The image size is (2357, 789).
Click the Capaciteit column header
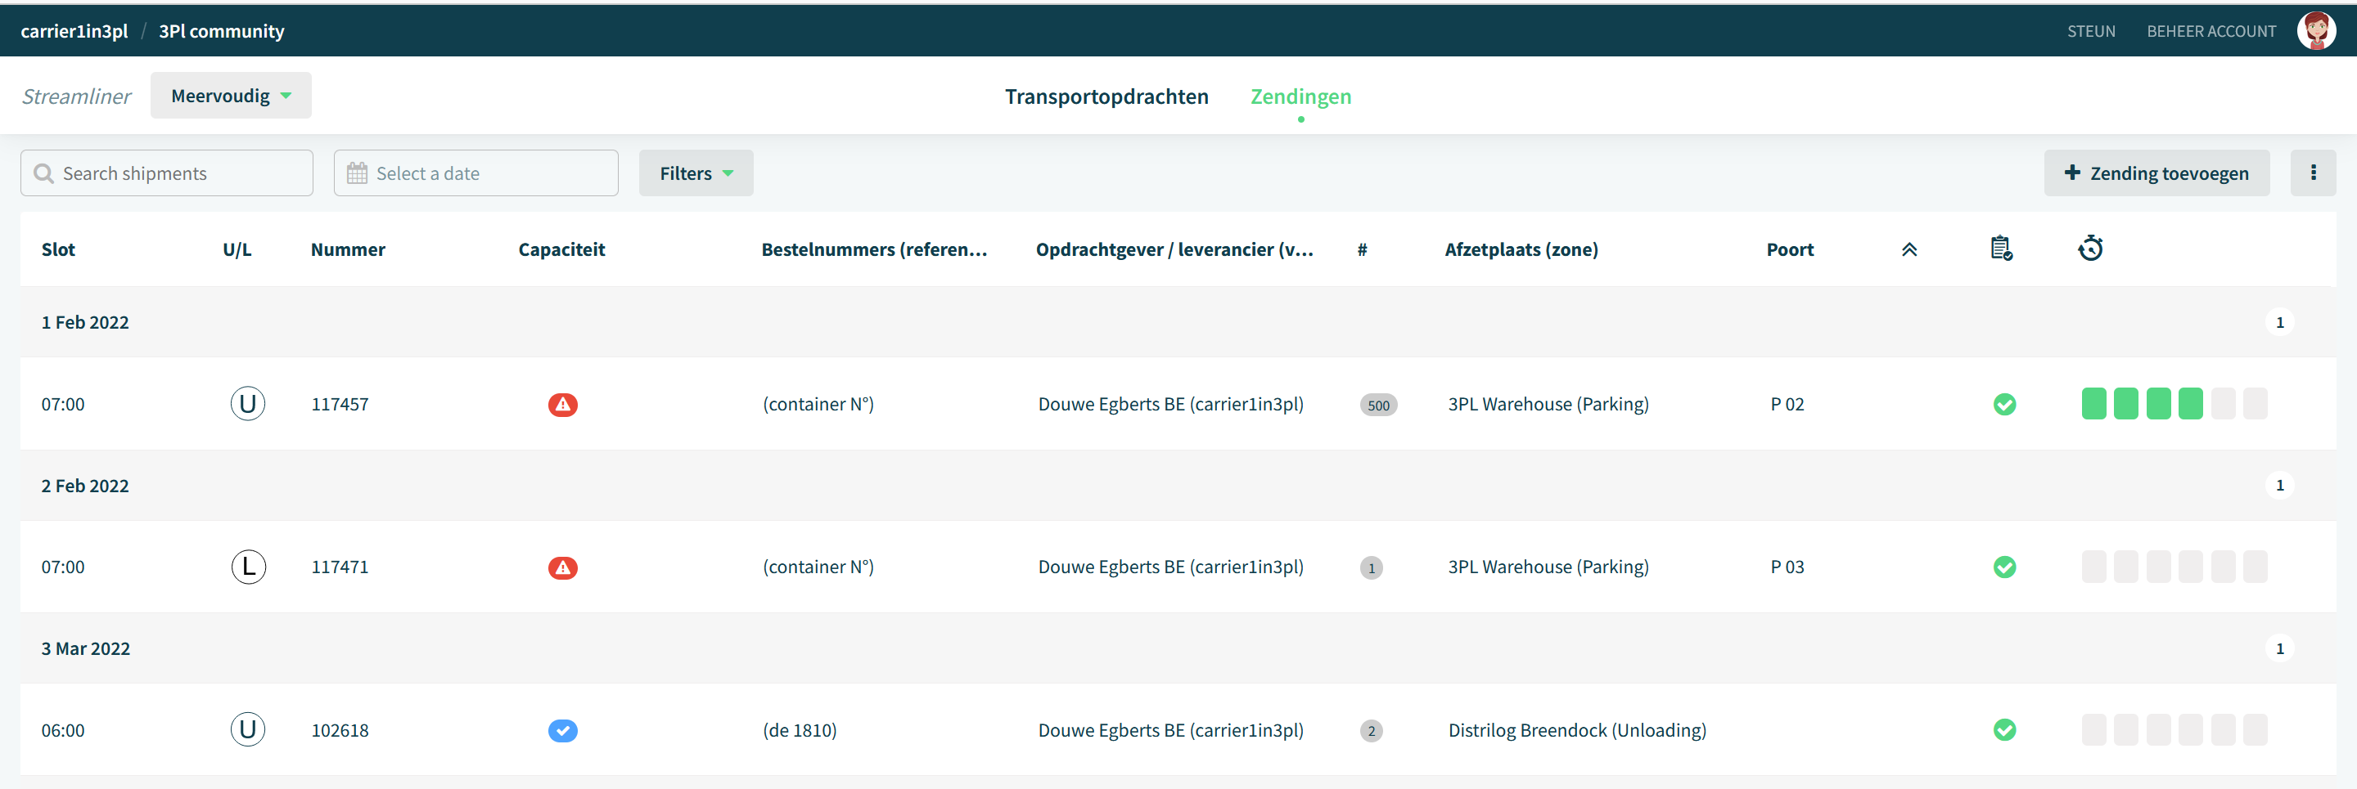click(x=561, y=249)
